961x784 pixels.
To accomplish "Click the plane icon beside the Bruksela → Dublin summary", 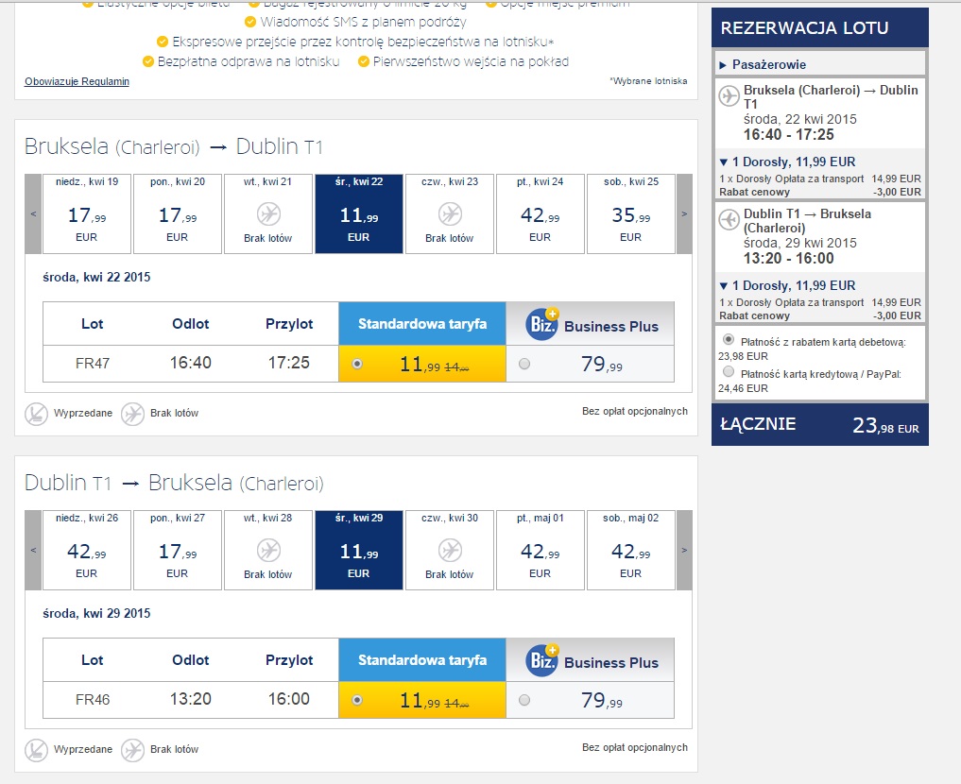I will coord(729,96).
